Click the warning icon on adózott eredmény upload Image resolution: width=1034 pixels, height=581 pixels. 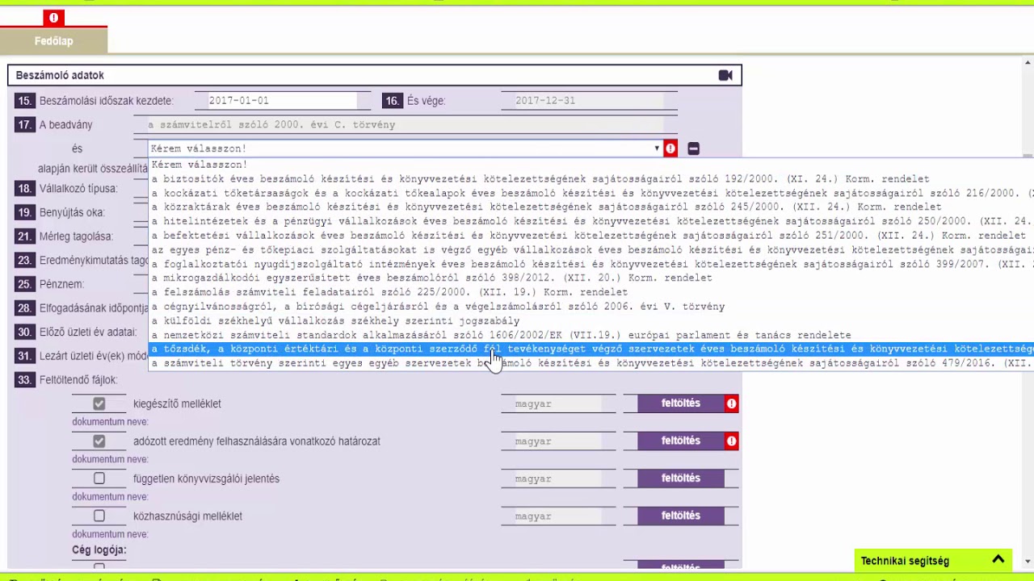(731, 441)
